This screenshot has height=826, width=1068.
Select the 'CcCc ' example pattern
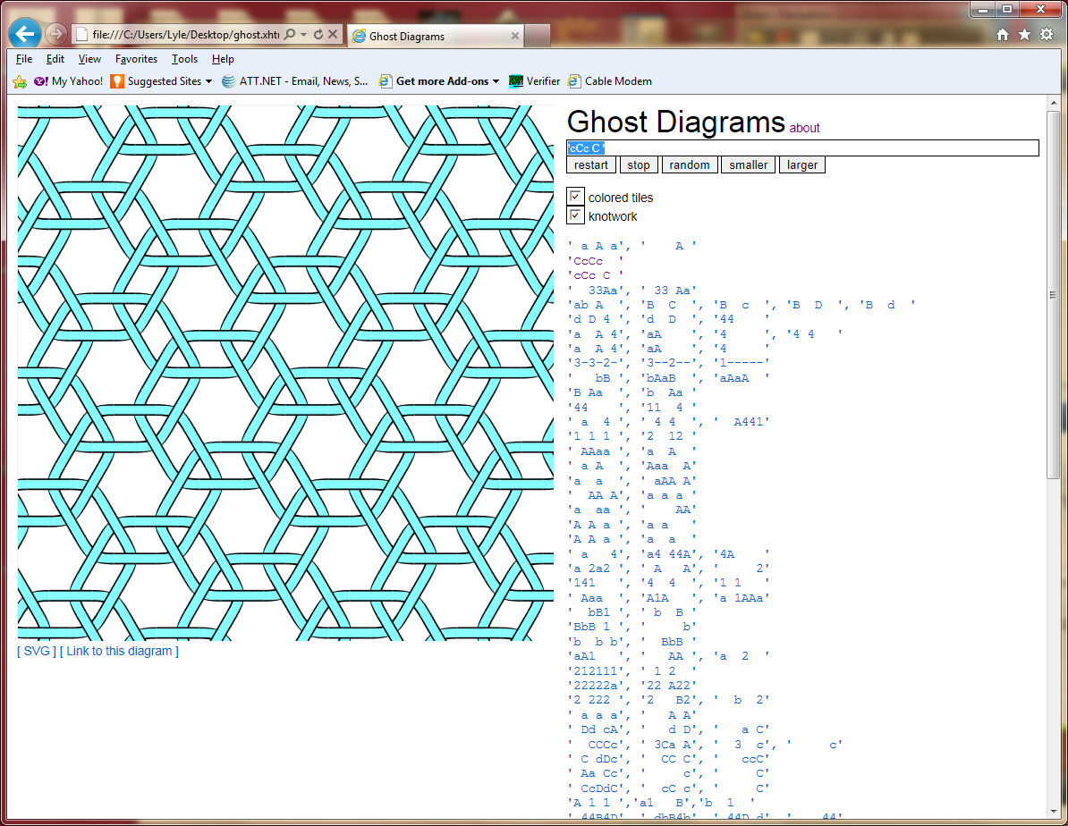tap(596, 261)
